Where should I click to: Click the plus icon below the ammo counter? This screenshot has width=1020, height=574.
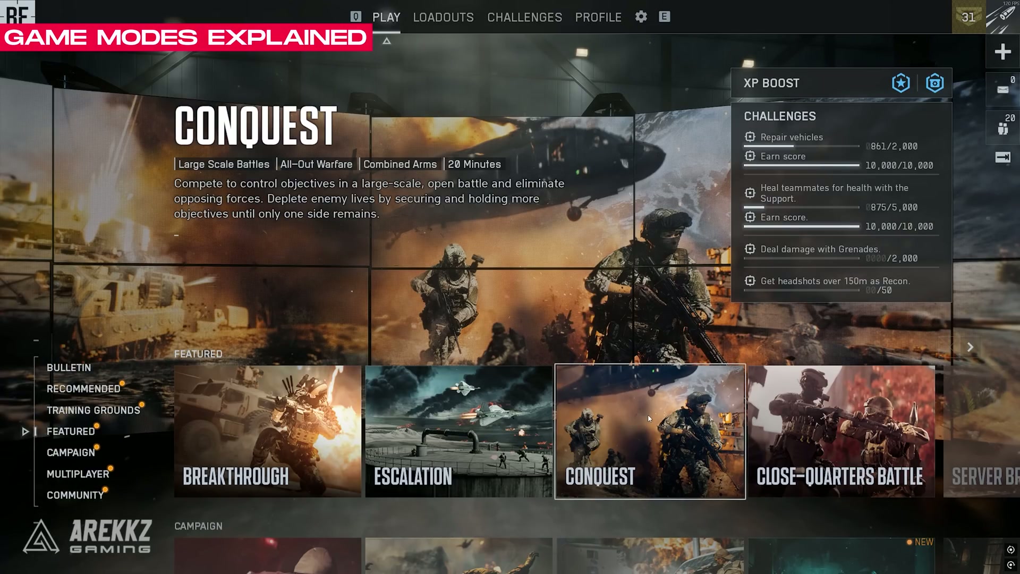(1003, 52)
